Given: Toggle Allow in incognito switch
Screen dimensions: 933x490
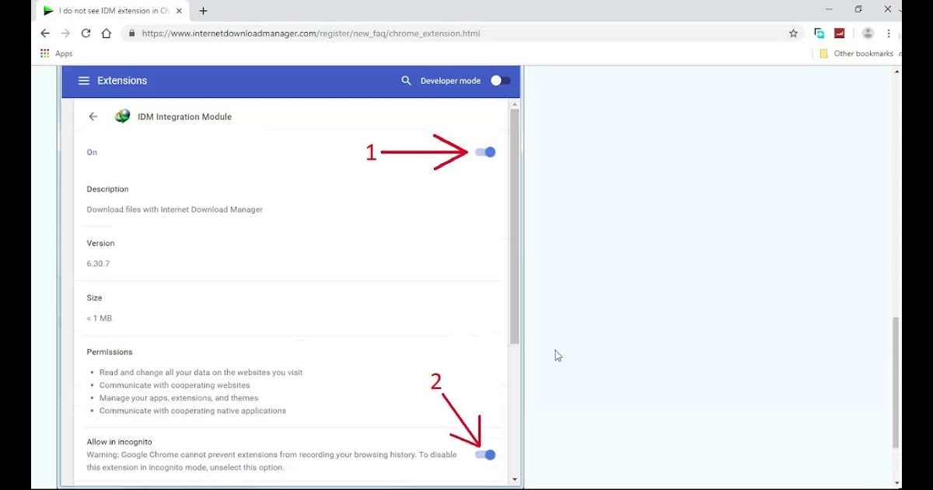Looking at the screenshot, I should click(x=485, y=455).
